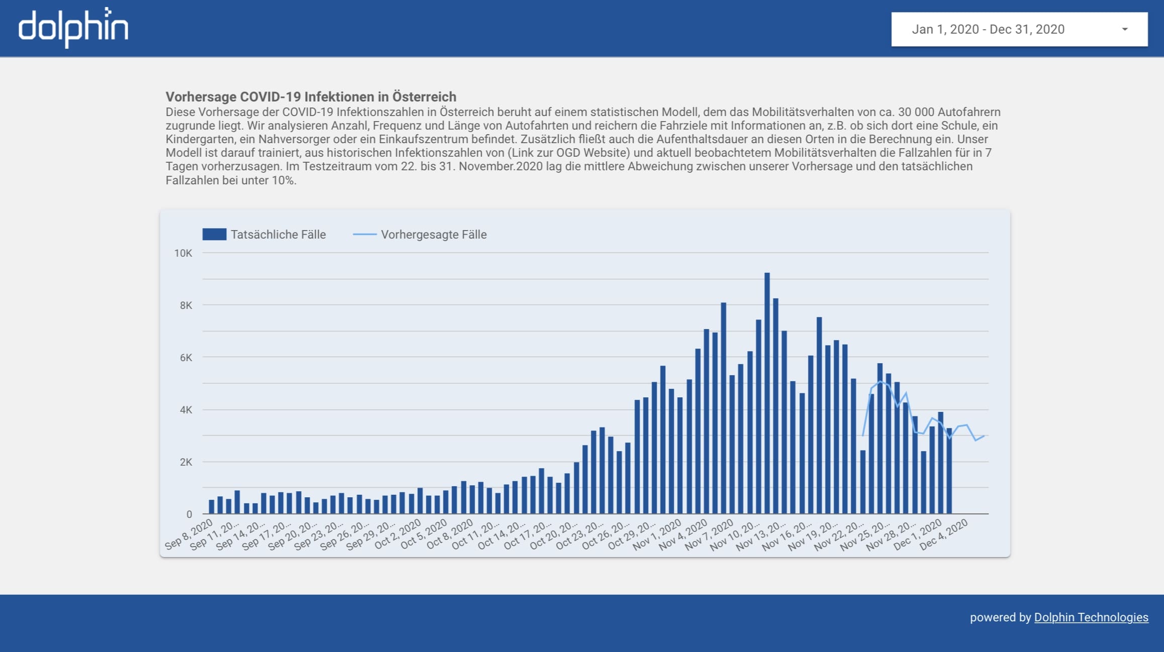1164x652 pixels.
Task: Click the Vorhersage COVID-19 Infektionen heading
Action: coord(311,96)
